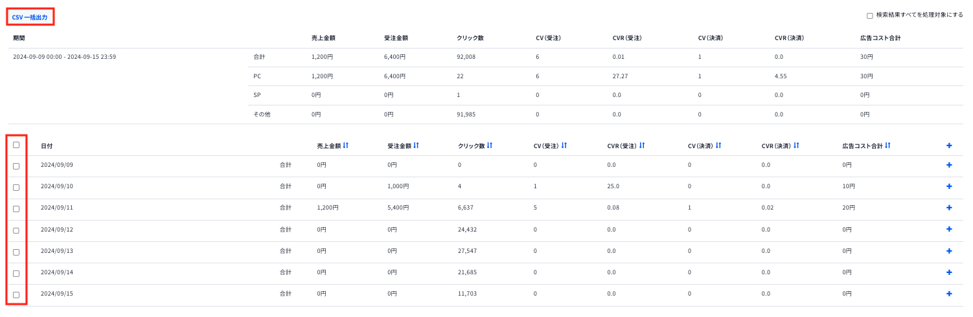Expand all rows with header plus icon
Viewport: 973px width, 317px height.
coord(949,146)
